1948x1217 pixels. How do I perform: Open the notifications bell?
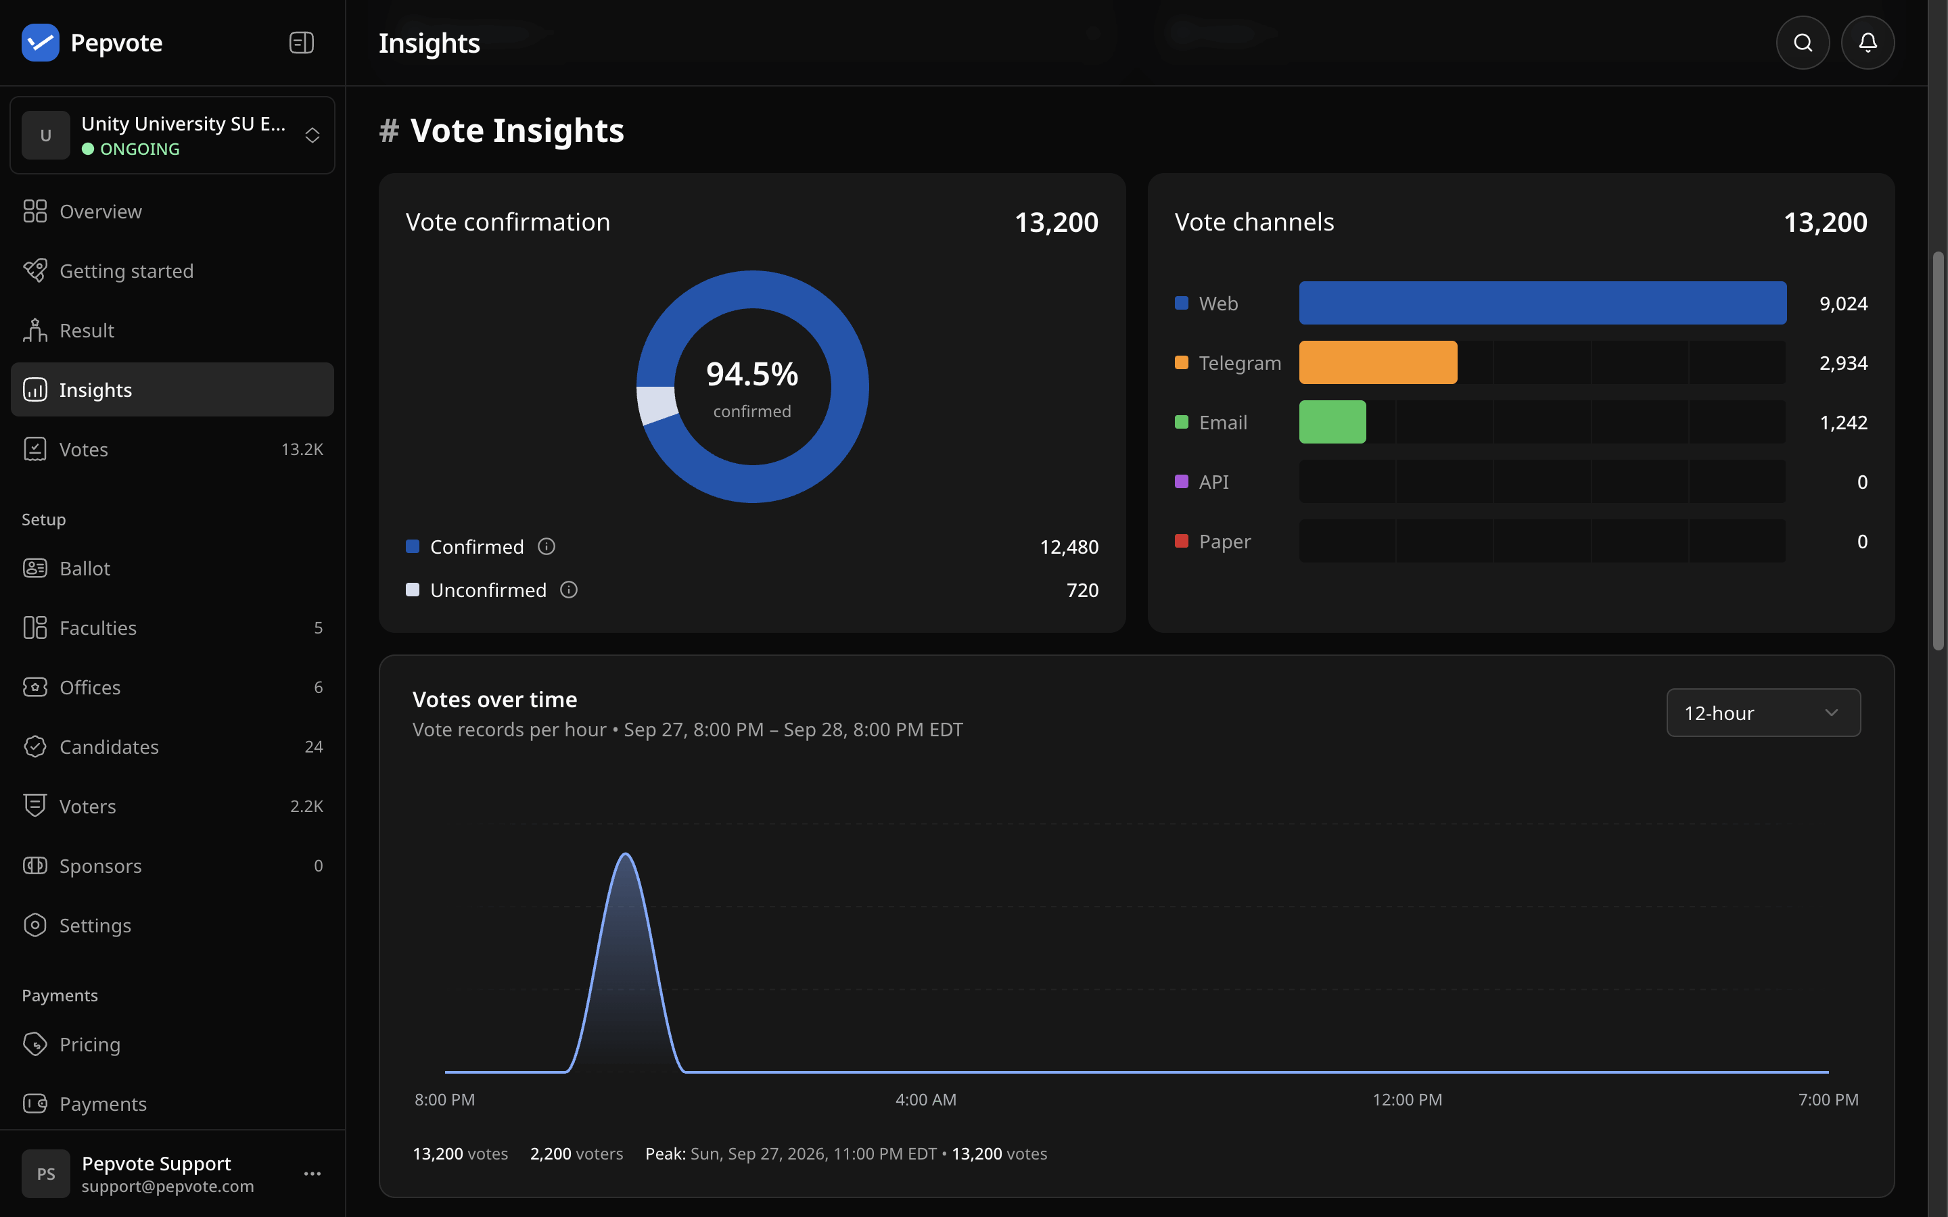pos(1868,43)
